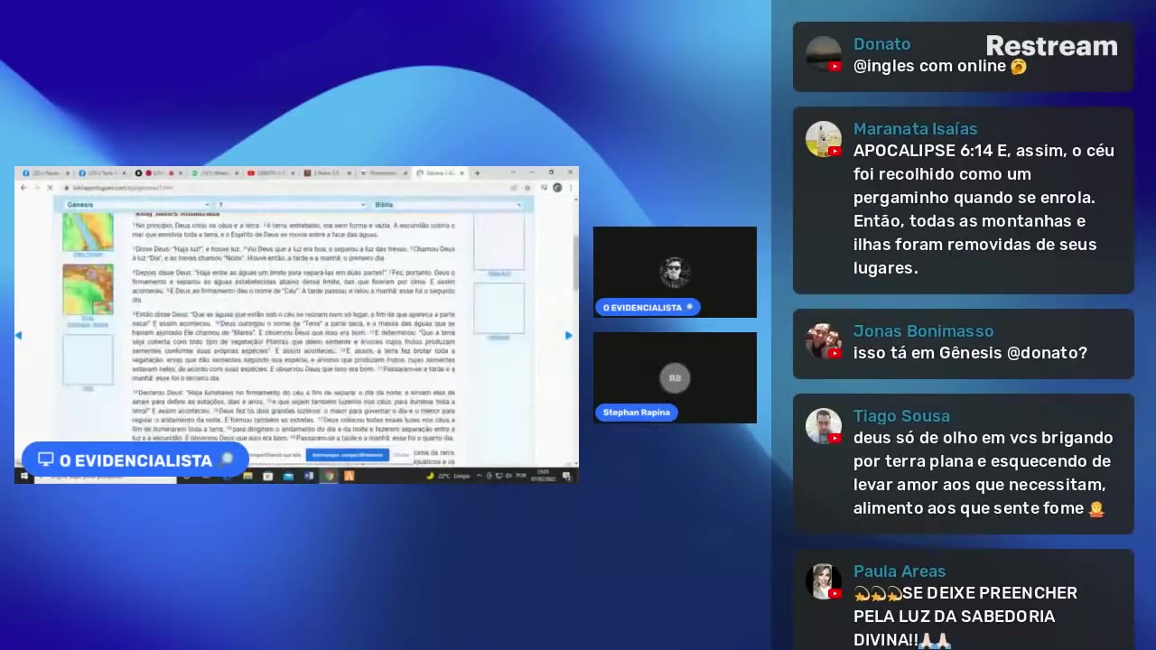Open the first map thumbnail on page

(88, 233)
